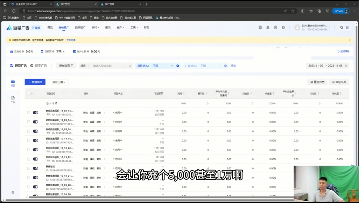Tick checkbox for 销售线索项目_10_14_14 row
This screenshot has height=203, width=359.
click(29, 140)
